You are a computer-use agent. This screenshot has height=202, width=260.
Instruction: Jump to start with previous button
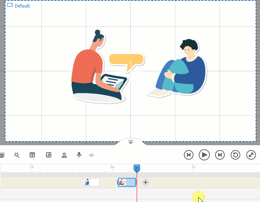click(x=189, y=155)
